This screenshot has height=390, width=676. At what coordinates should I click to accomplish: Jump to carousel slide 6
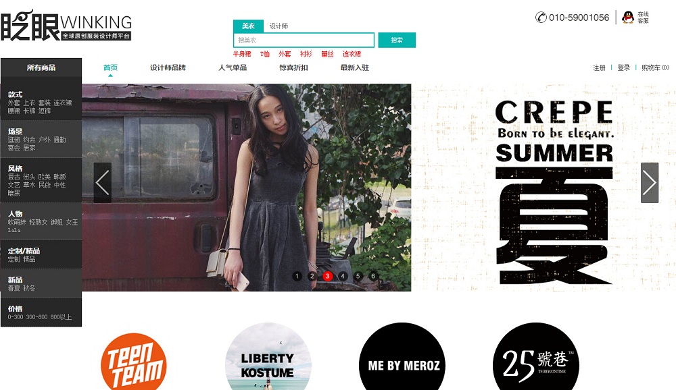point(373,276)
